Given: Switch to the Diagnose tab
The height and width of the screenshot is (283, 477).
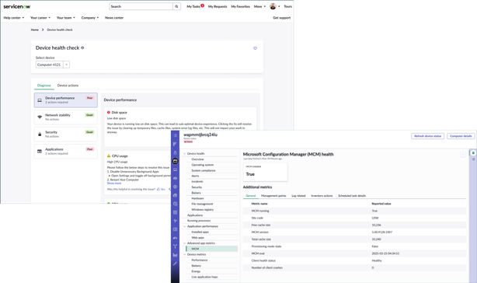Looking at the screenshot, I should (x=44, y=86).
